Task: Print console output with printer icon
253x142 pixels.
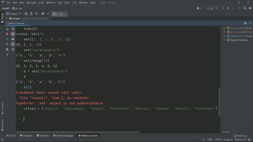Action: (x=13, y=39)
